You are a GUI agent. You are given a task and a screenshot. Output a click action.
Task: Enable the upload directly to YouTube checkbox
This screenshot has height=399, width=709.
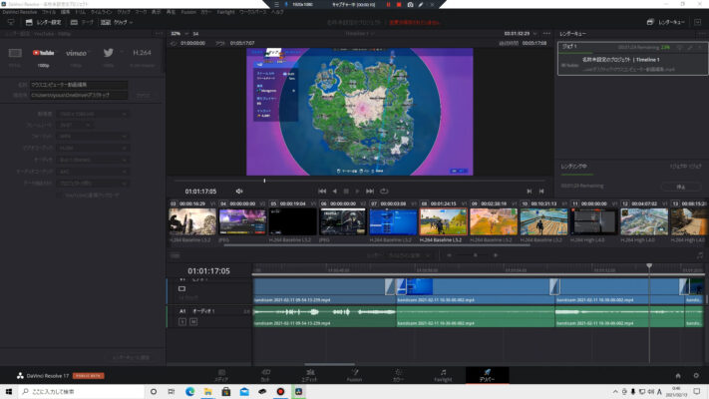pos(60,195)
